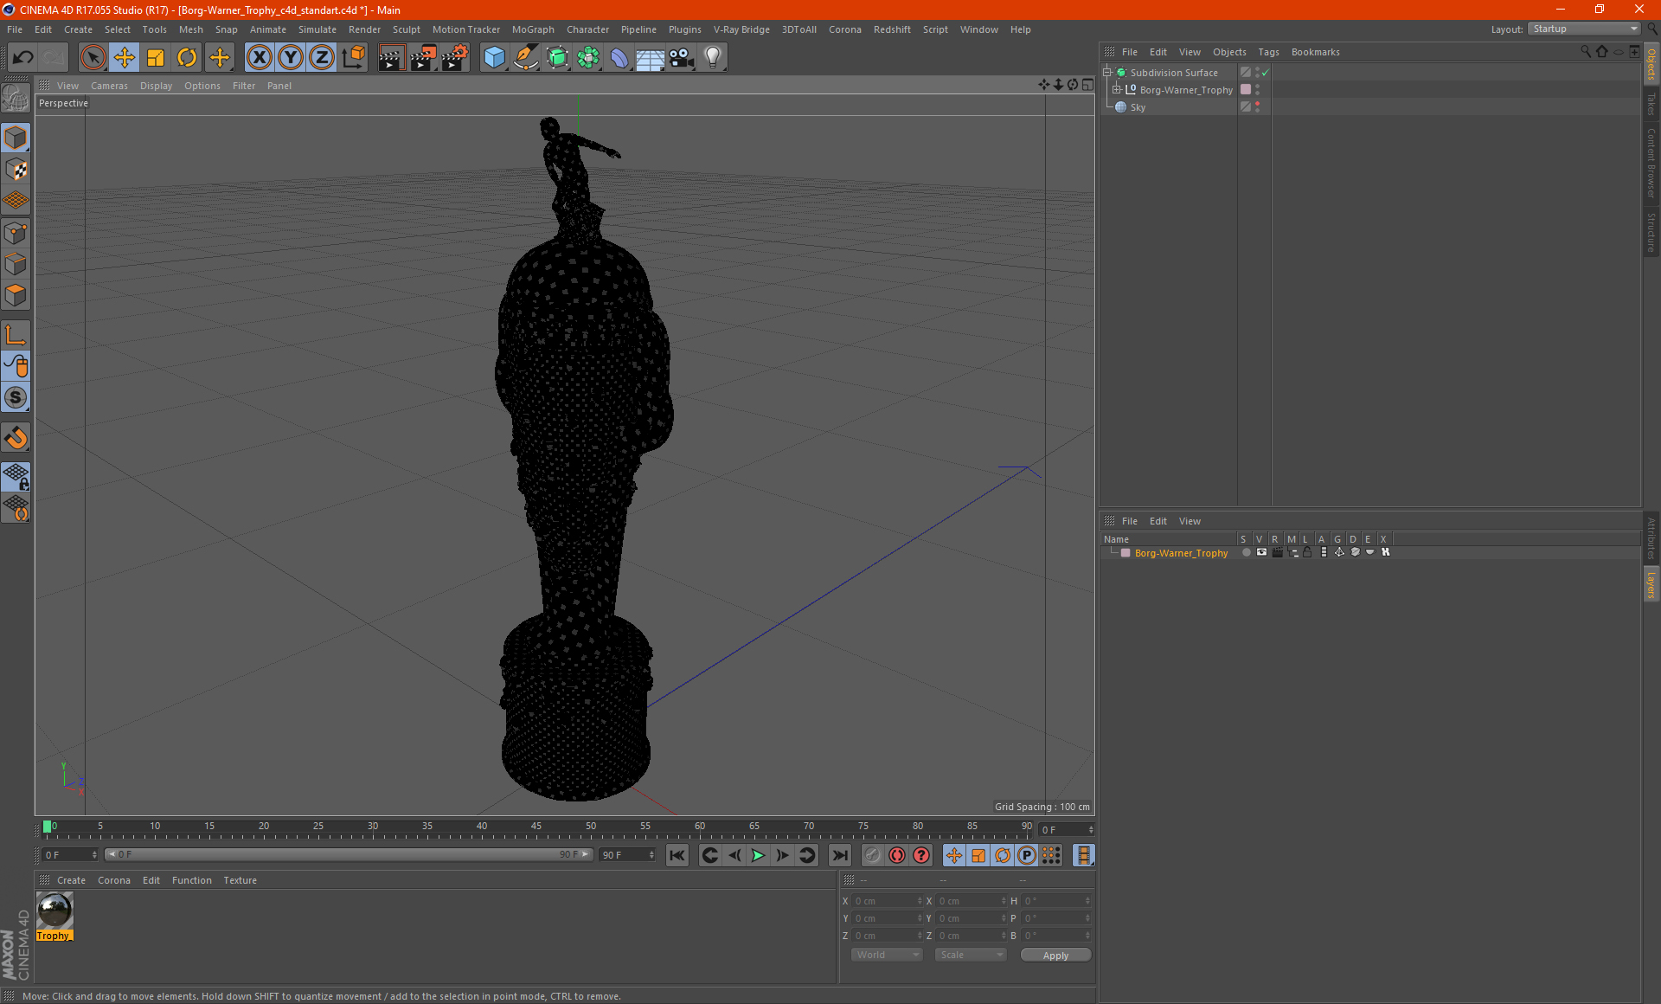Click Coordinate System icon

pos(353,58)
